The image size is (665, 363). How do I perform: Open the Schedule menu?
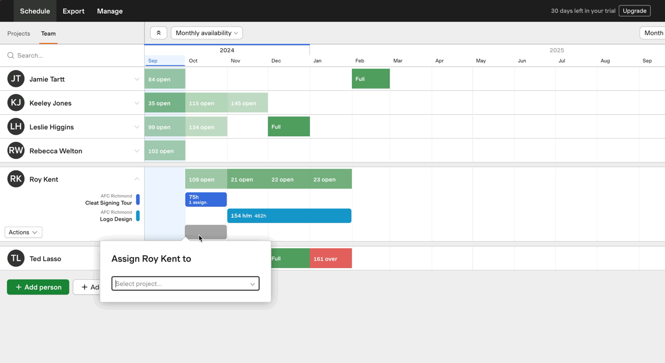click(x=35, y=11)
